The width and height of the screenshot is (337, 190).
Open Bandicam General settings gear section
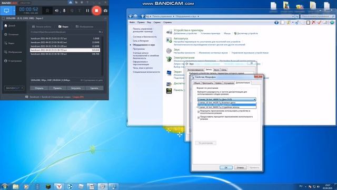pos(12,34)
